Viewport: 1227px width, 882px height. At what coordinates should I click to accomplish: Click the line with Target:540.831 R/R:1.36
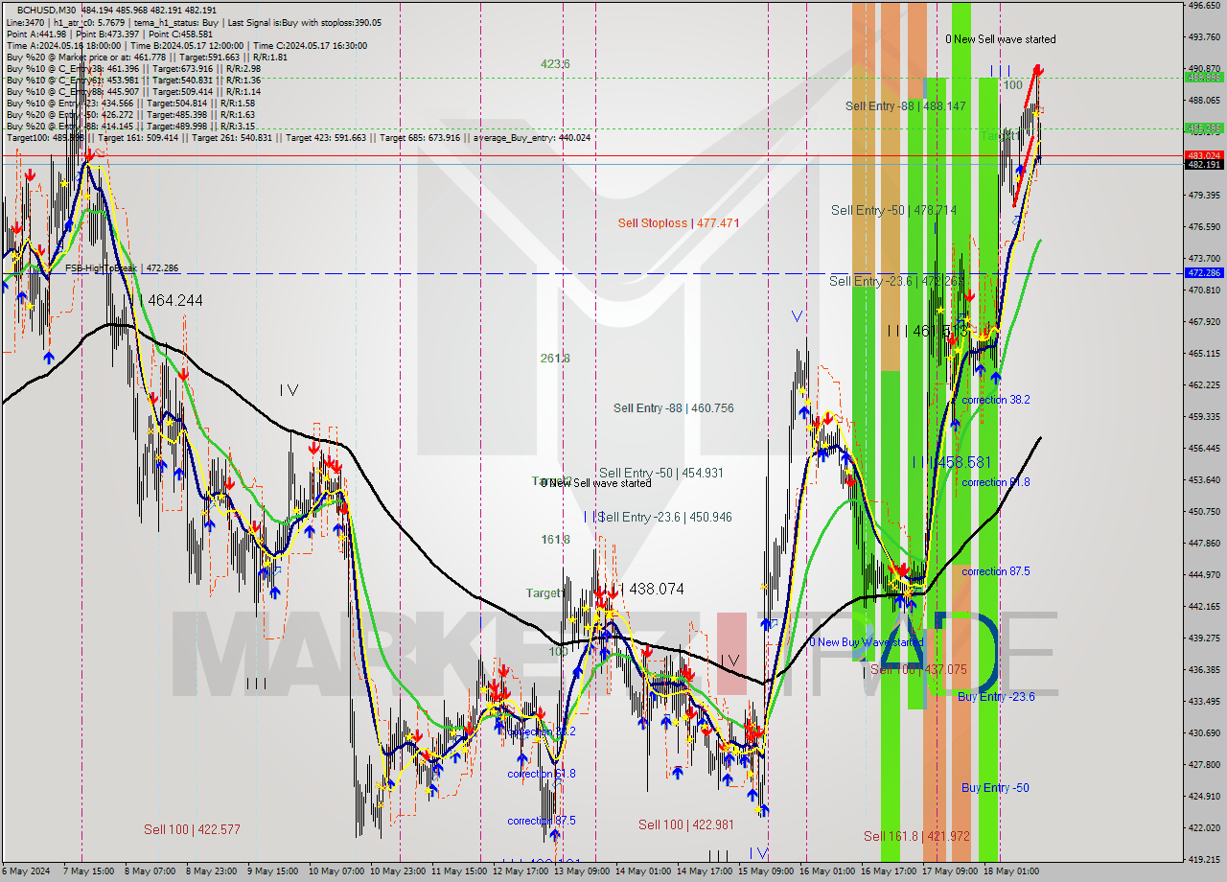tap(133, 81)
